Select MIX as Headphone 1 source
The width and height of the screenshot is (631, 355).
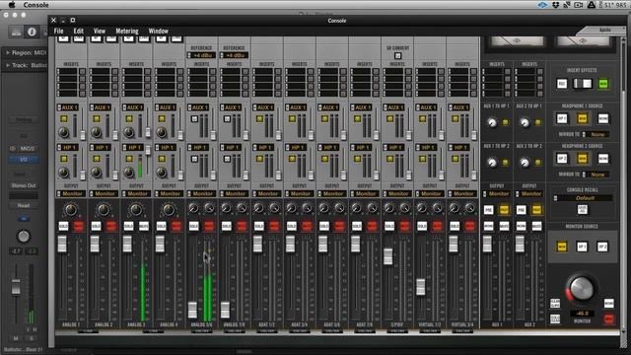[x=583, y=118]
